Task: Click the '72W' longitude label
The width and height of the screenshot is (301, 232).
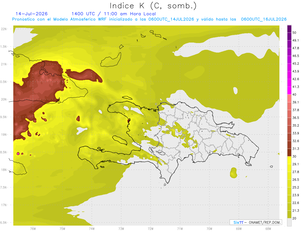Action: click(150, 228)
